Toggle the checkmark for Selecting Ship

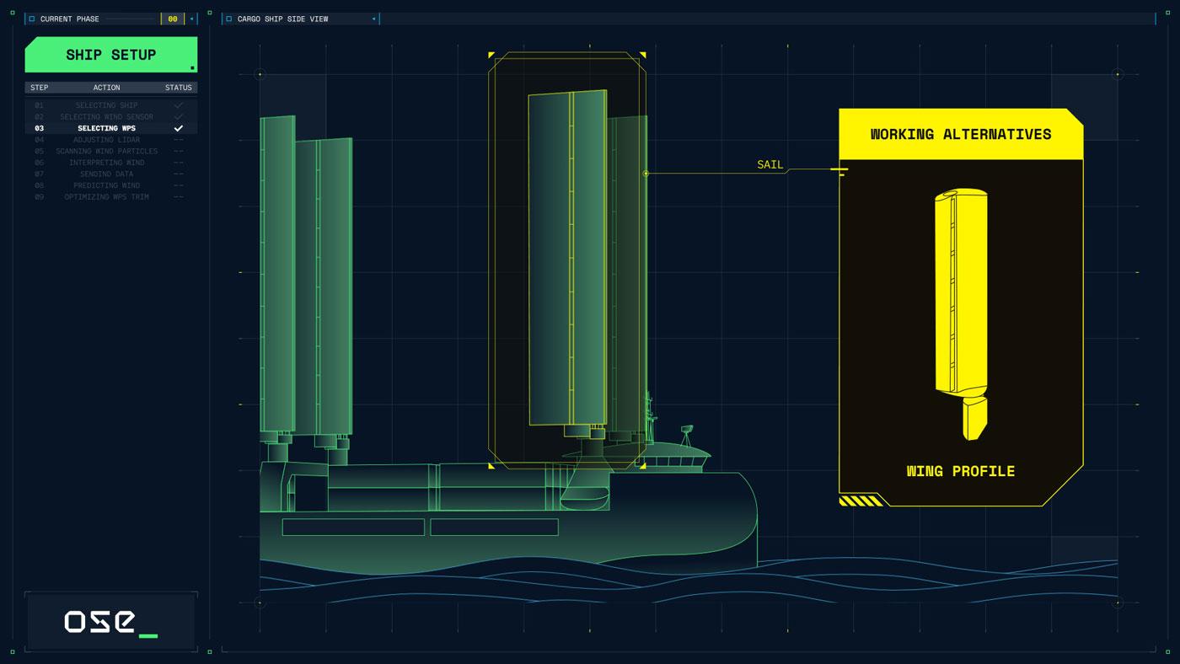tap(178, 105)
